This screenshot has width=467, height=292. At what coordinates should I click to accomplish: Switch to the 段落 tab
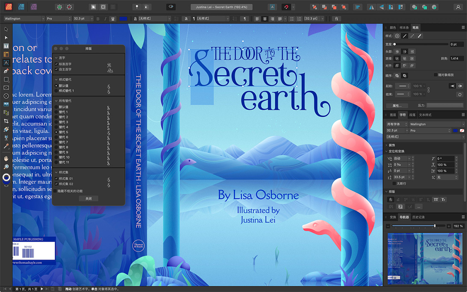pyautogui.click(x=412, y=115)
